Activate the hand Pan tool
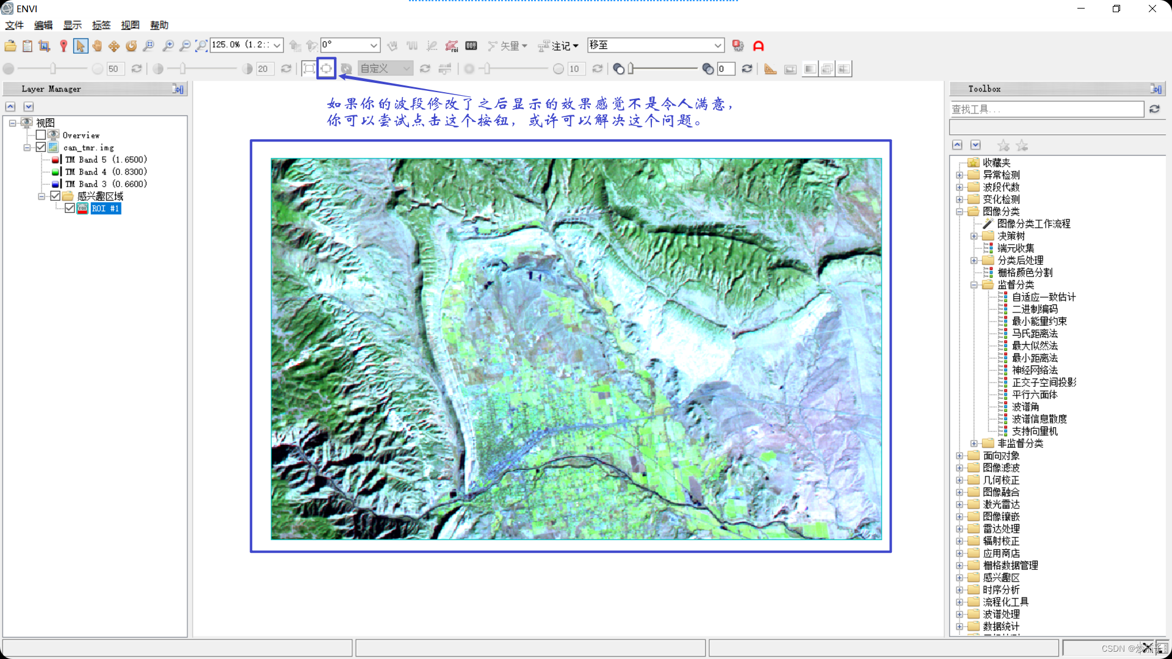This screenshot has height=659, width=1172. (97, 46)
